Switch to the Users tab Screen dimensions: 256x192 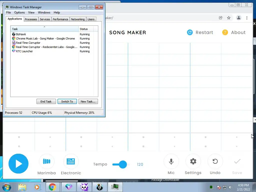[x=91, y=19]
